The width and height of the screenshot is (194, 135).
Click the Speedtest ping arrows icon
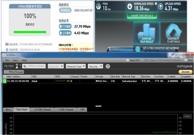tap(98, 7)
